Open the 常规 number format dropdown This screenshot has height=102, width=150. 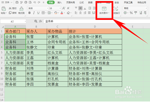point(146,8)
